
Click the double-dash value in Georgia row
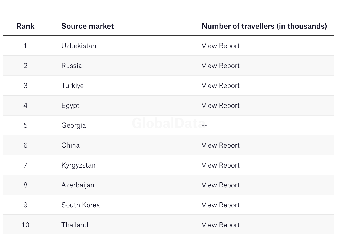click(204, 125)
